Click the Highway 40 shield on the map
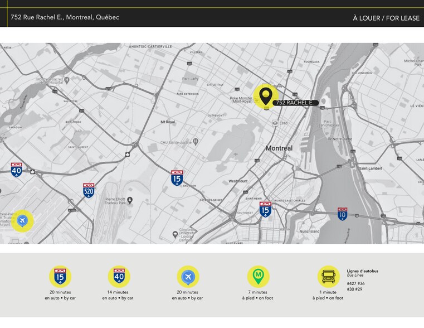This screenshot has height=328, width=424. [x=16, y=170]
